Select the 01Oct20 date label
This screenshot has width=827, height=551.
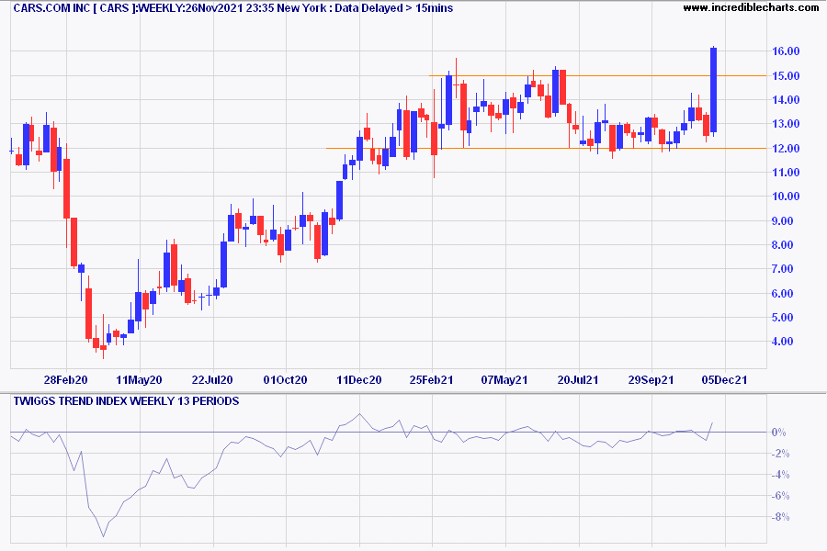286,379
